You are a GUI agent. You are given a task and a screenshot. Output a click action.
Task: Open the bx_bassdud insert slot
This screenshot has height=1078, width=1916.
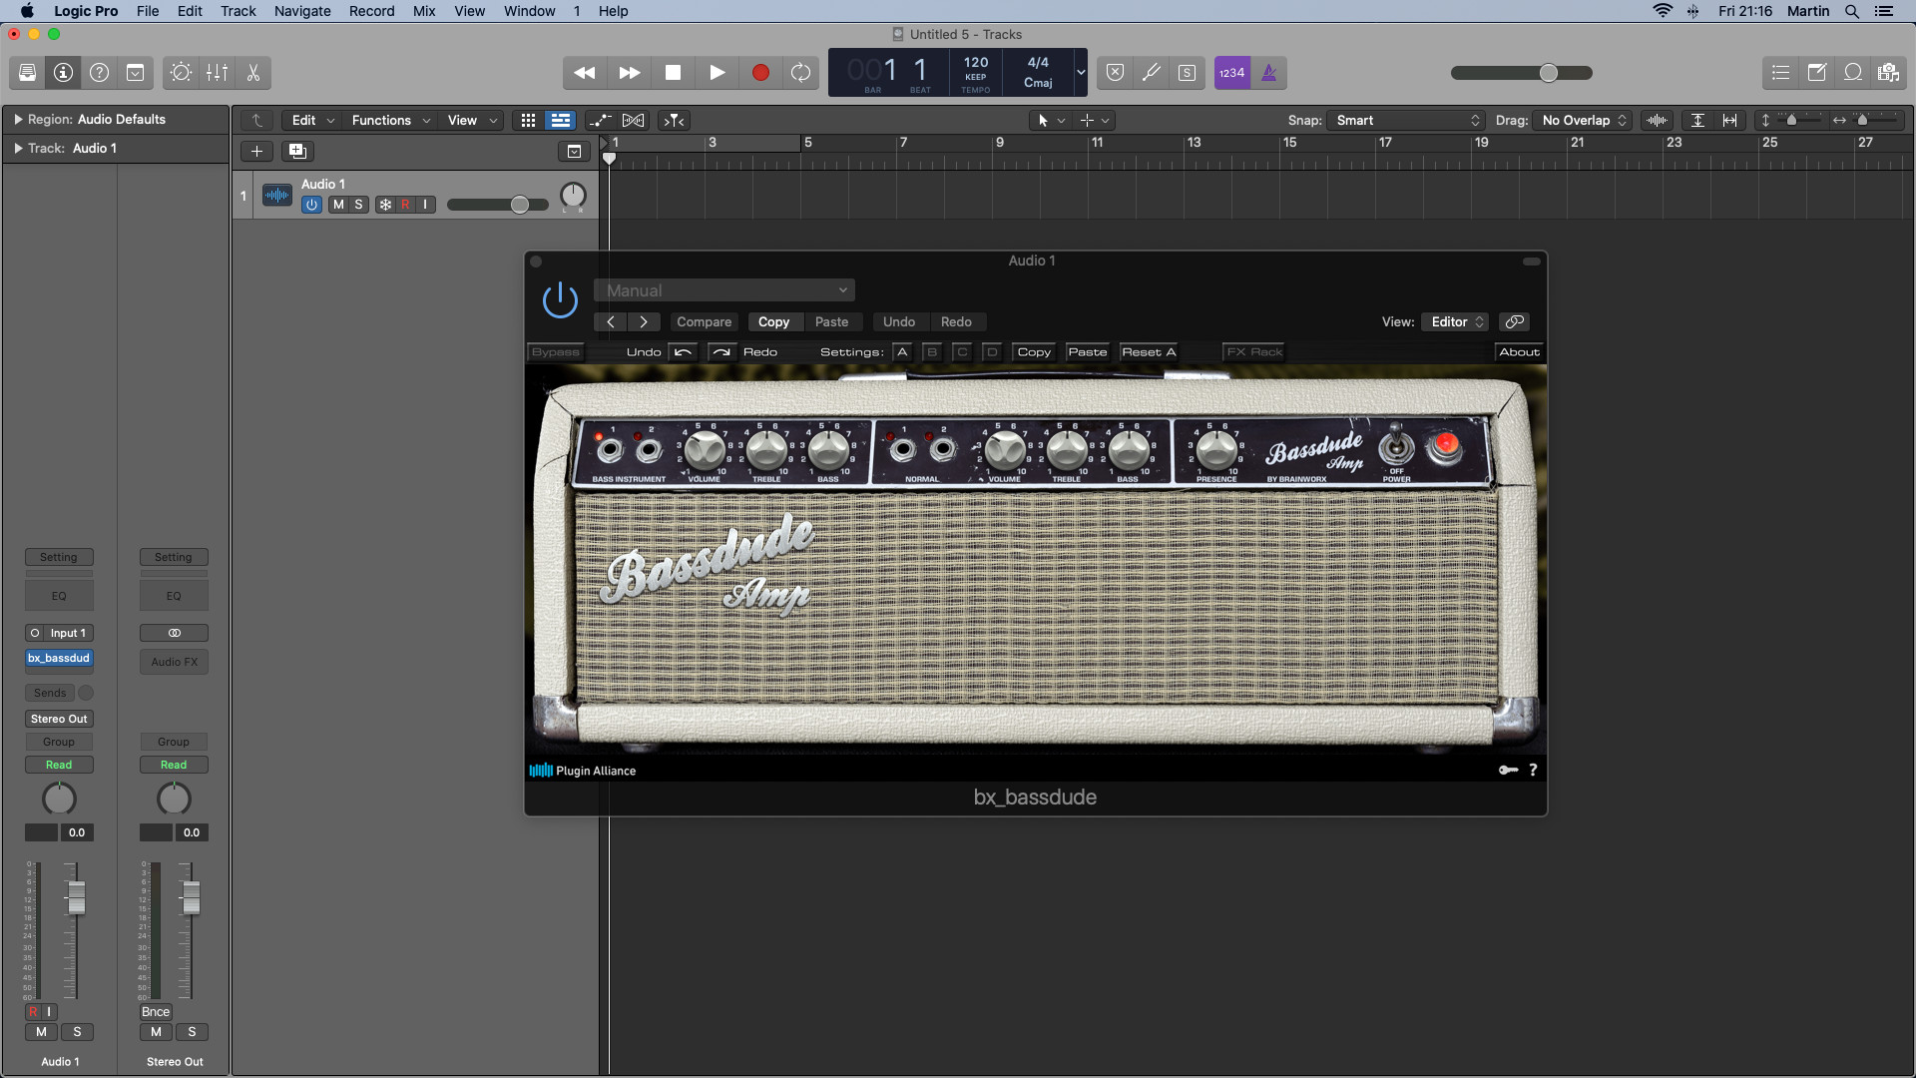click(59, 659)
